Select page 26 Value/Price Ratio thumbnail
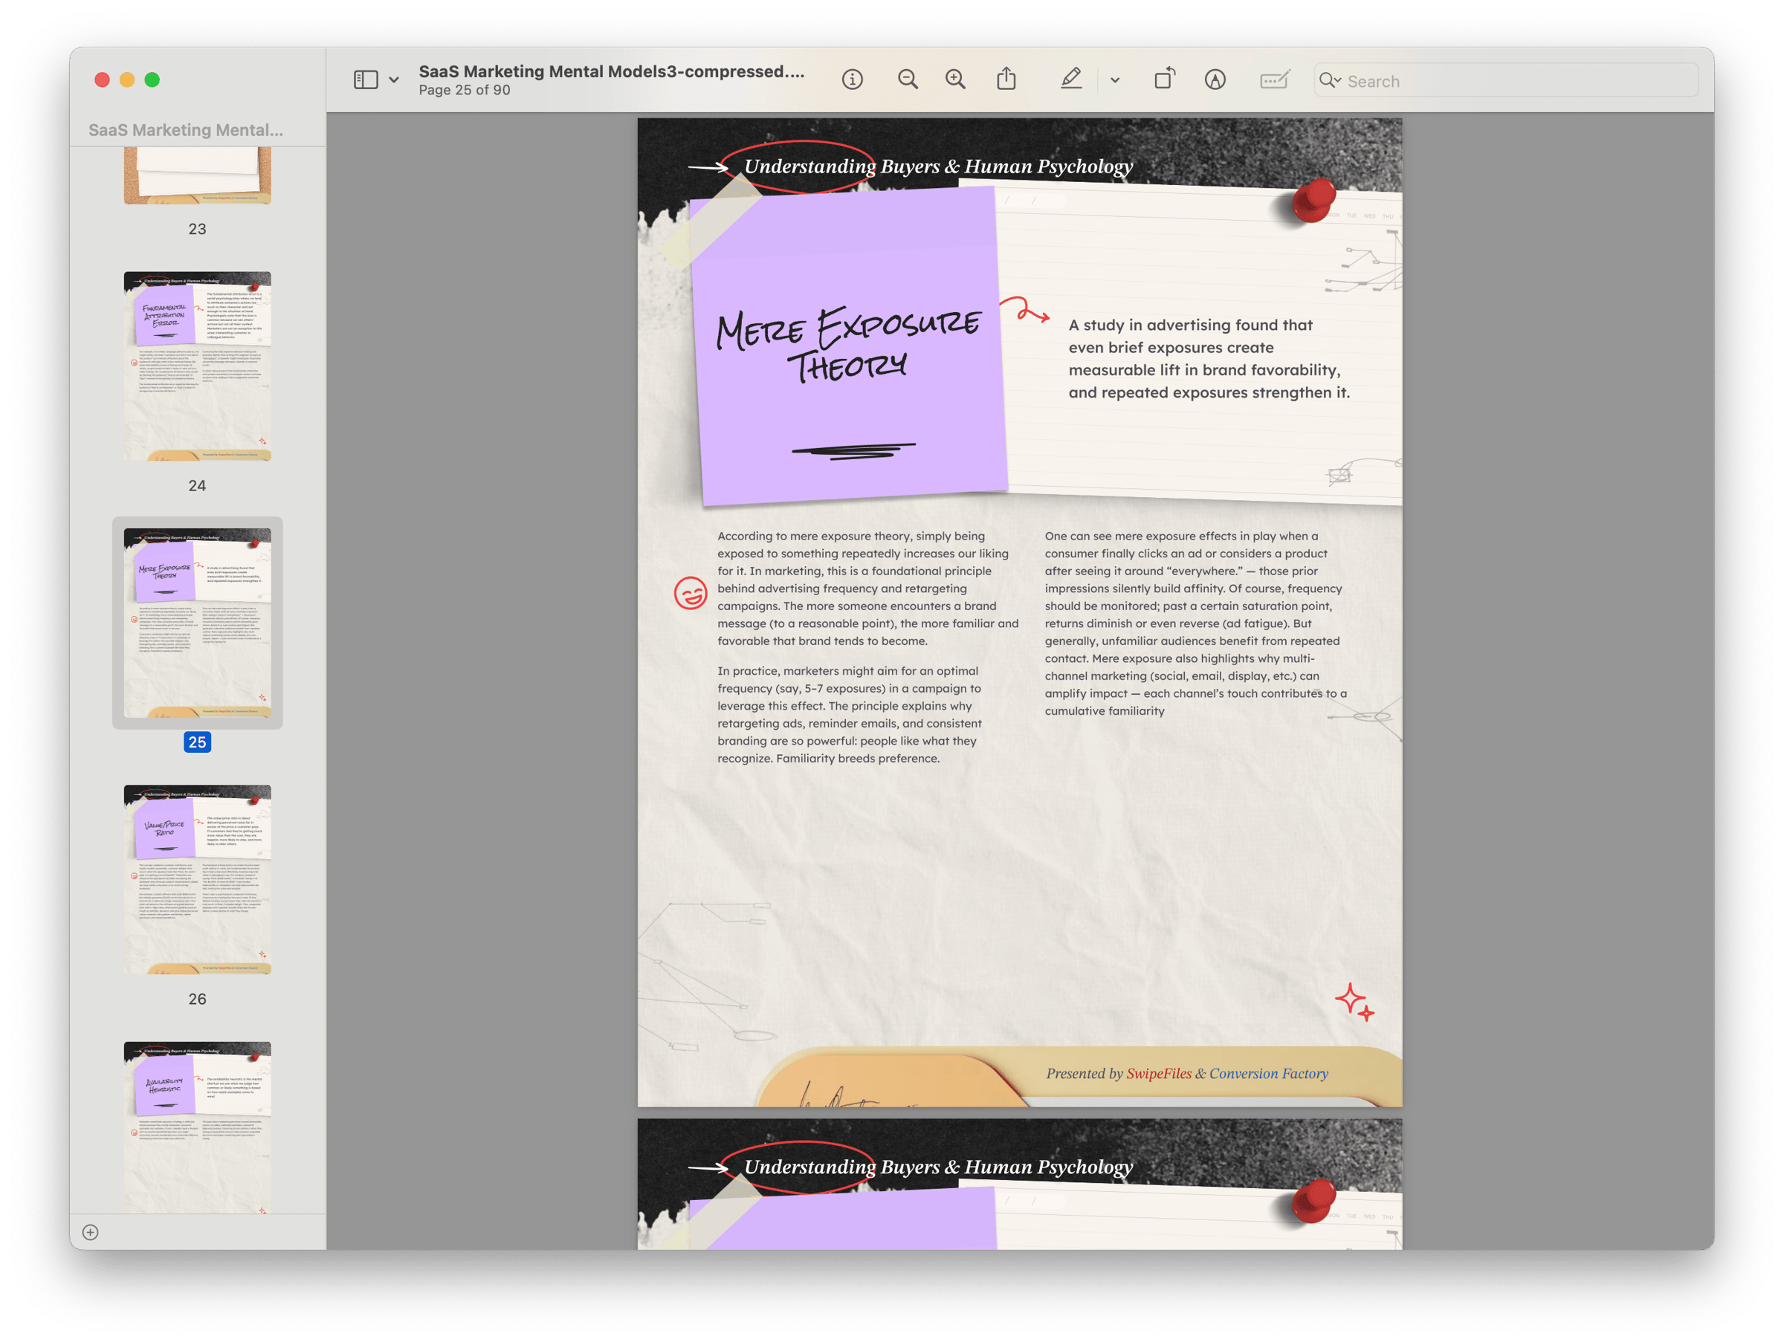1784x1342 pixels. (x=198, y=879)
